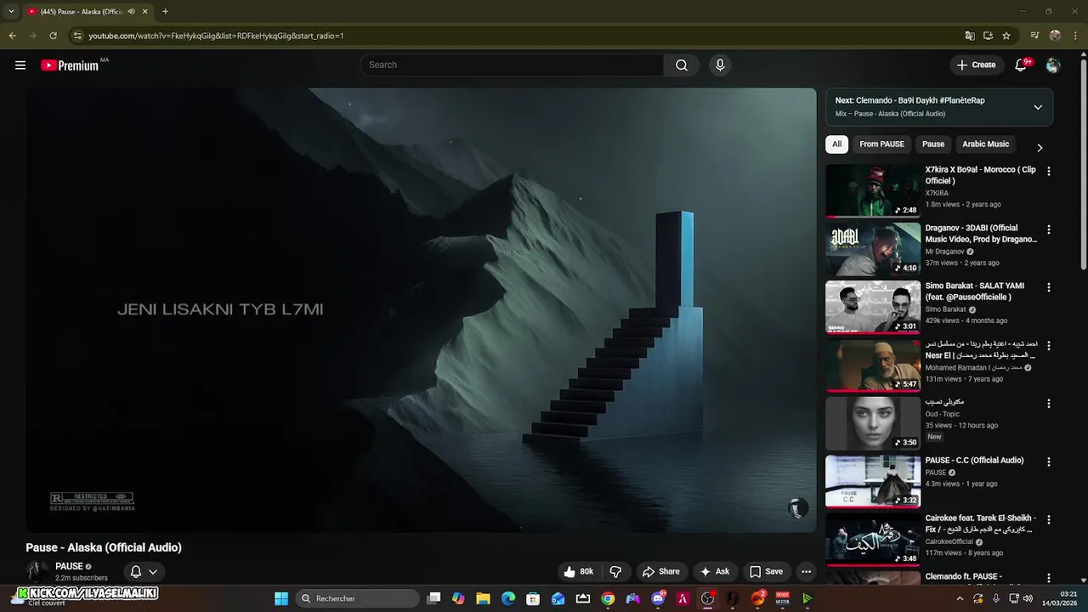Open the X7KIRA channel link
Screen dimensions: 1088x612
(x=937, y=194)
